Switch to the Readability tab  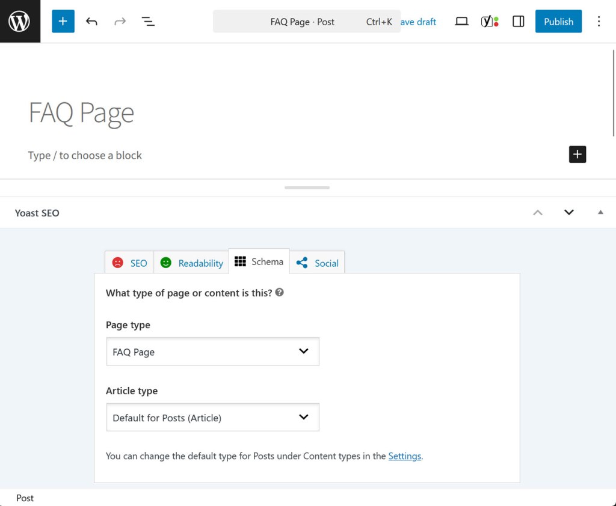point(191,263)
